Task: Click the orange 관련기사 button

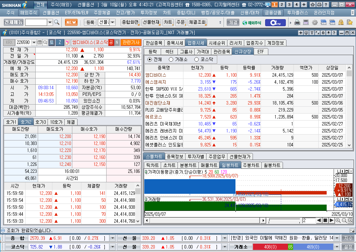Action: 131,42
